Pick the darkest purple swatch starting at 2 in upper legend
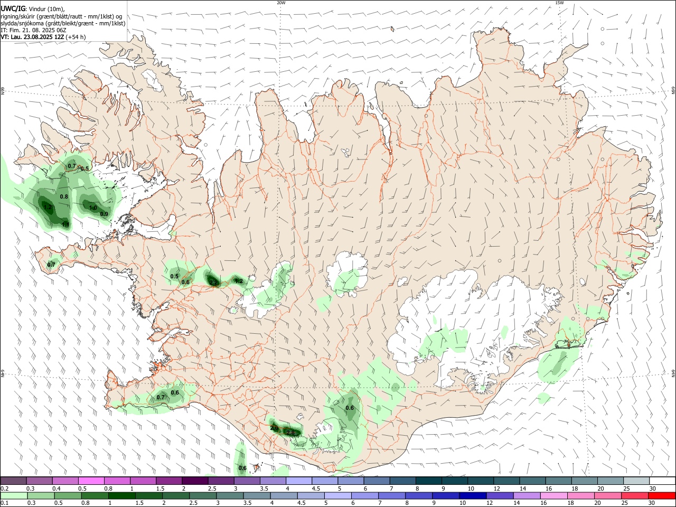676x507 pixels. pyautogui.click(x=194, y=481)
